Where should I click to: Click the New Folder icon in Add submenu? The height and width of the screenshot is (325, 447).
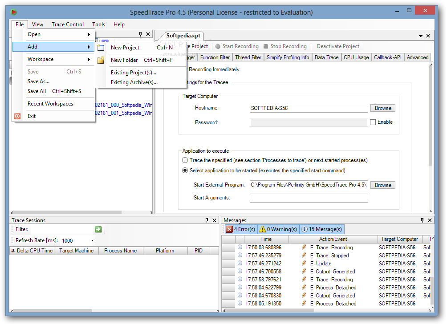click(x=101, y=60)
